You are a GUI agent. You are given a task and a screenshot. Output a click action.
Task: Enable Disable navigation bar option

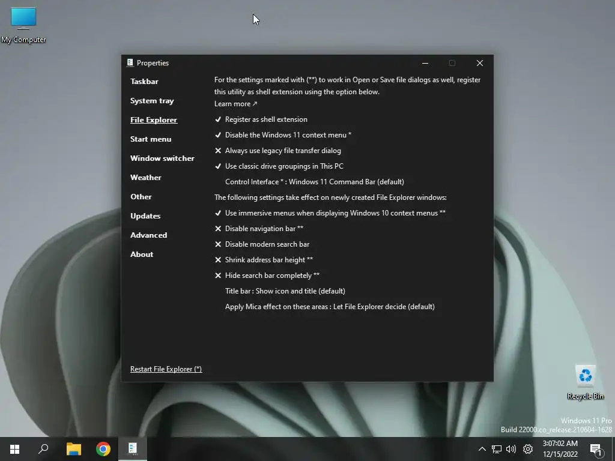[x=259, y=229]
